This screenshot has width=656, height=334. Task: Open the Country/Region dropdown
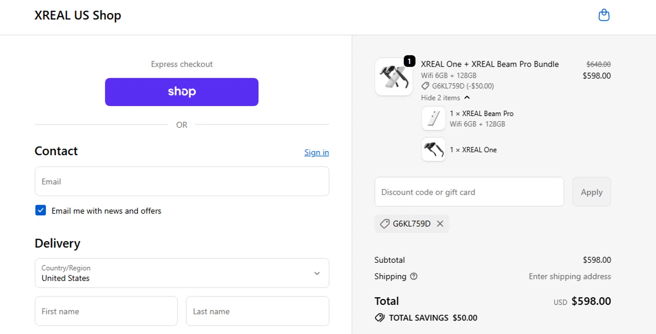point(182,273)
